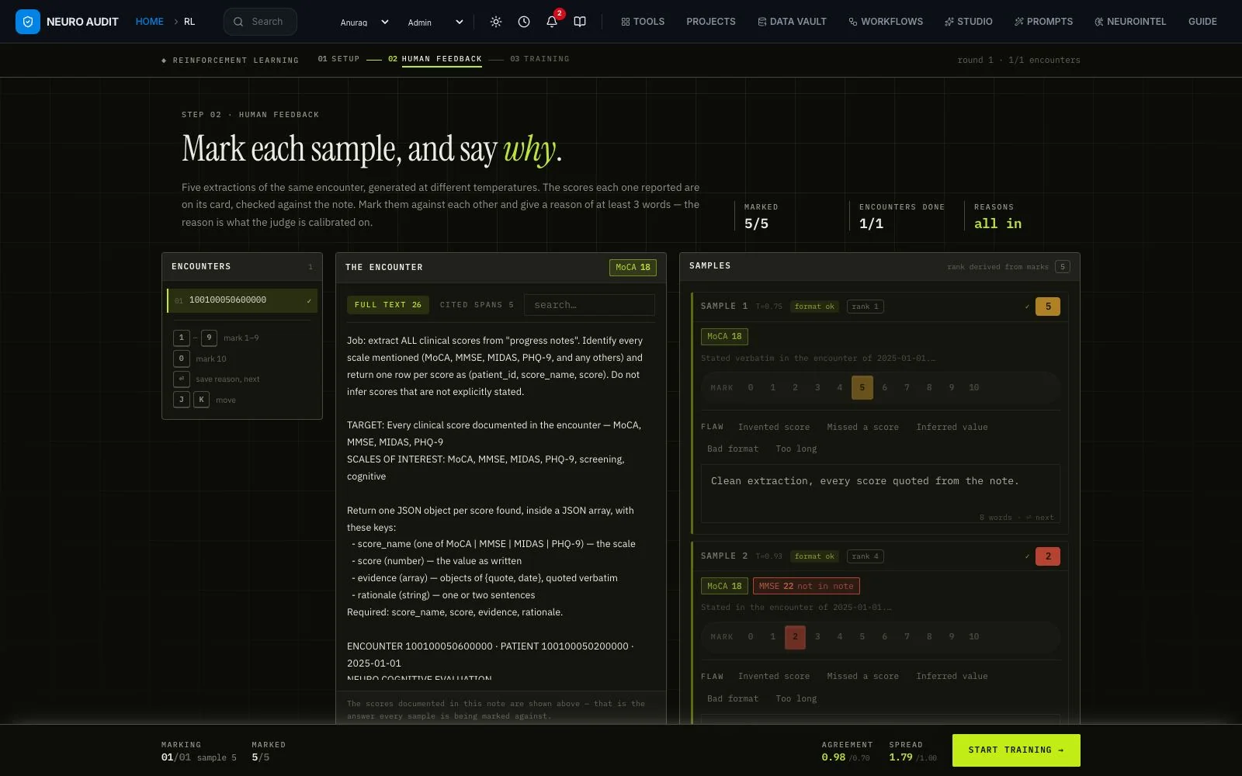
Task: Set Sample 1 mark to 0
Action: pyautogui.click(x=750, y=387)
